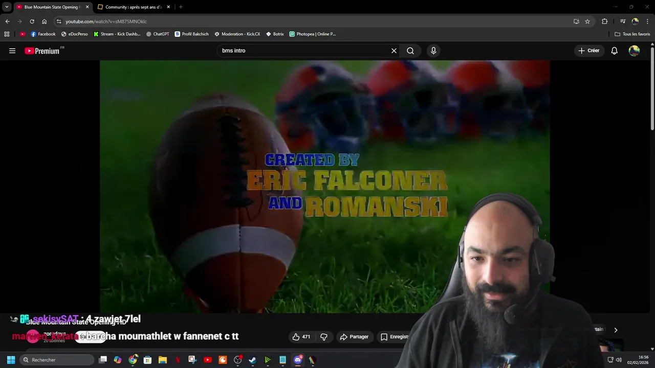Screen dimensions: 655x368
Task: Open Chrome media controls icon
Action: [x=623, y=21]
